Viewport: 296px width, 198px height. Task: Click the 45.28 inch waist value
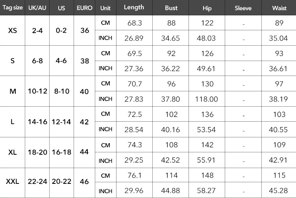tap(279, 191)
